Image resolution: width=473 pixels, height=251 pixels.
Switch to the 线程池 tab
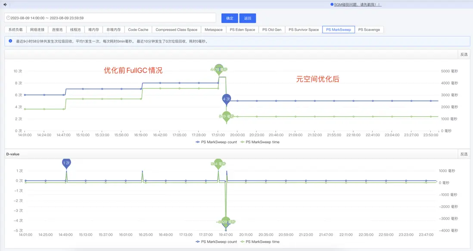tap(75, 30)
